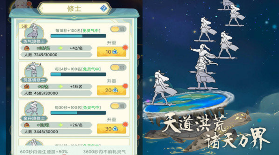This screenshot has height=155, width=279.
Task: Upgrade 筑基境修士 with the 20 button
Action: (x=112, y=90)
